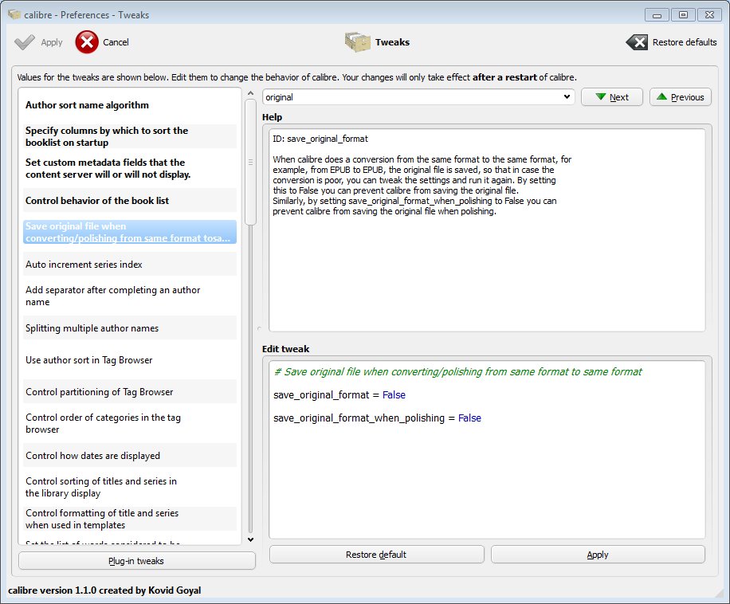Select 'Add separator after completing an author name'
This screenshot has width=730, height=604.
(x=130, y=296)
